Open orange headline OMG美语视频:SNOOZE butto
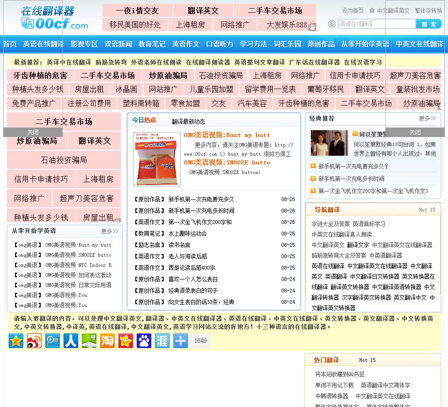Image resolution: width=448 pixels, height=407 pixels. tap(227, 163)
